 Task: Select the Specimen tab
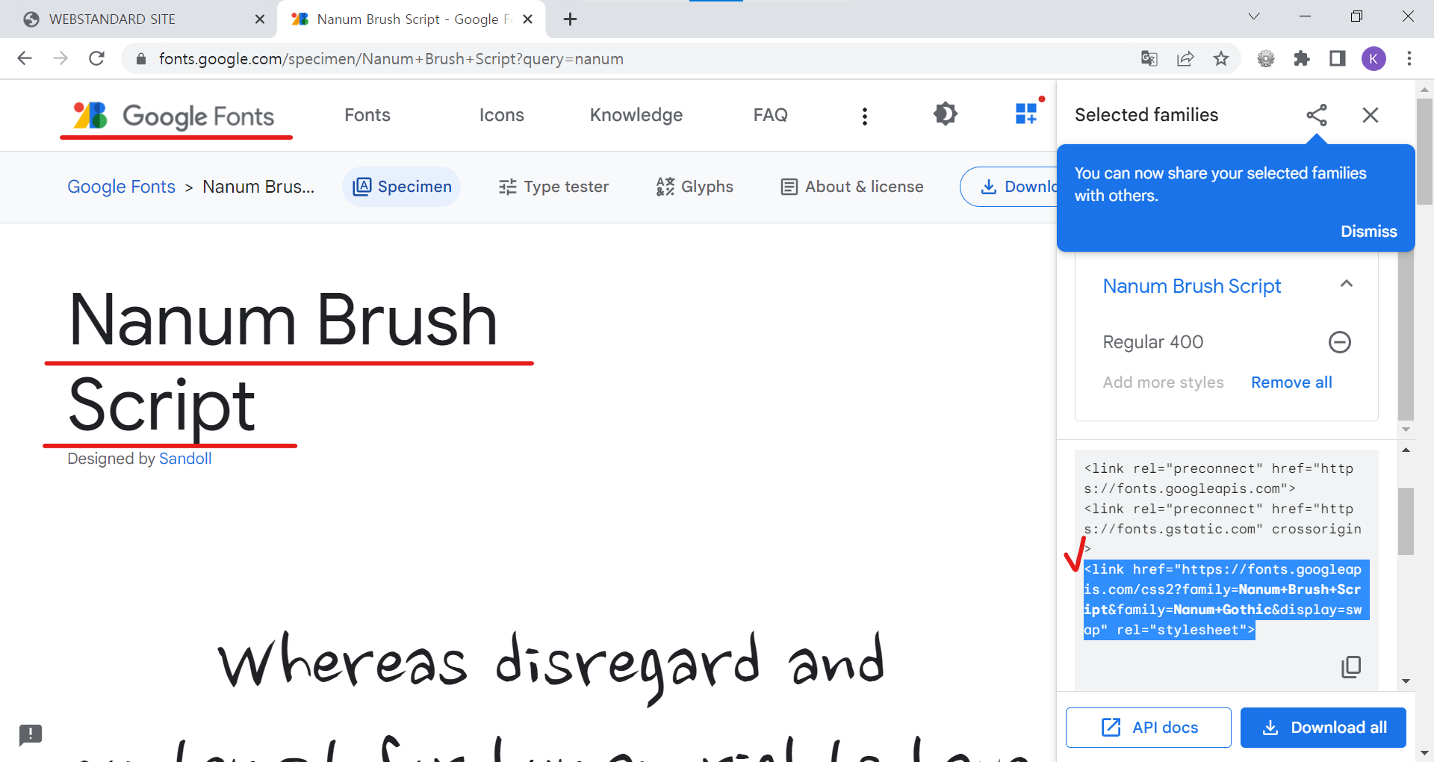402,187
